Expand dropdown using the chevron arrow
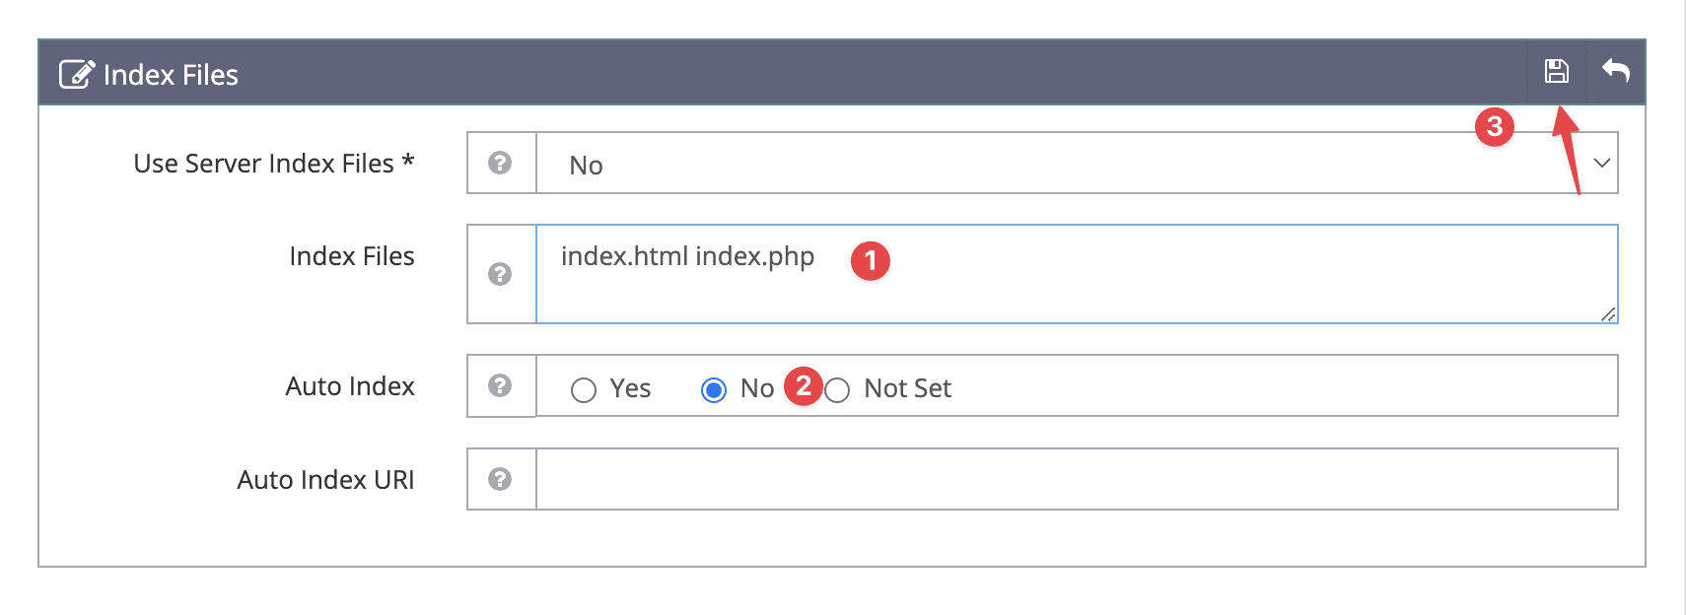Screen dimensions: 1686x615 [1601, 164]
